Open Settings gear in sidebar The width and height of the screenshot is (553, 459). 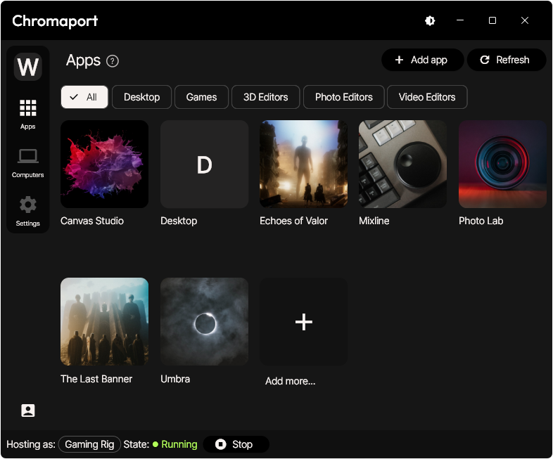27,211
